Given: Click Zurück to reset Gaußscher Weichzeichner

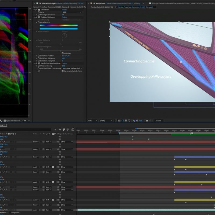Looking at the screenshot, I should click(x=64, y=63).
